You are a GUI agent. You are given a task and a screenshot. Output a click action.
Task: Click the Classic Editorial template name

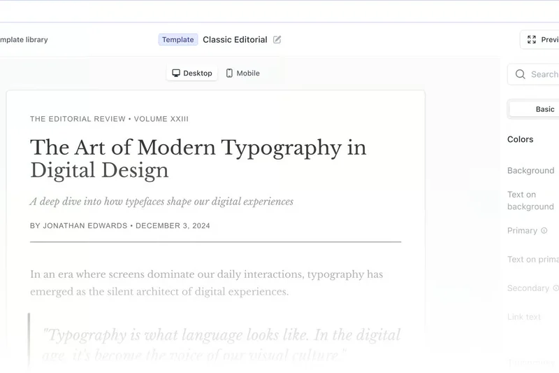coord(235,40)
